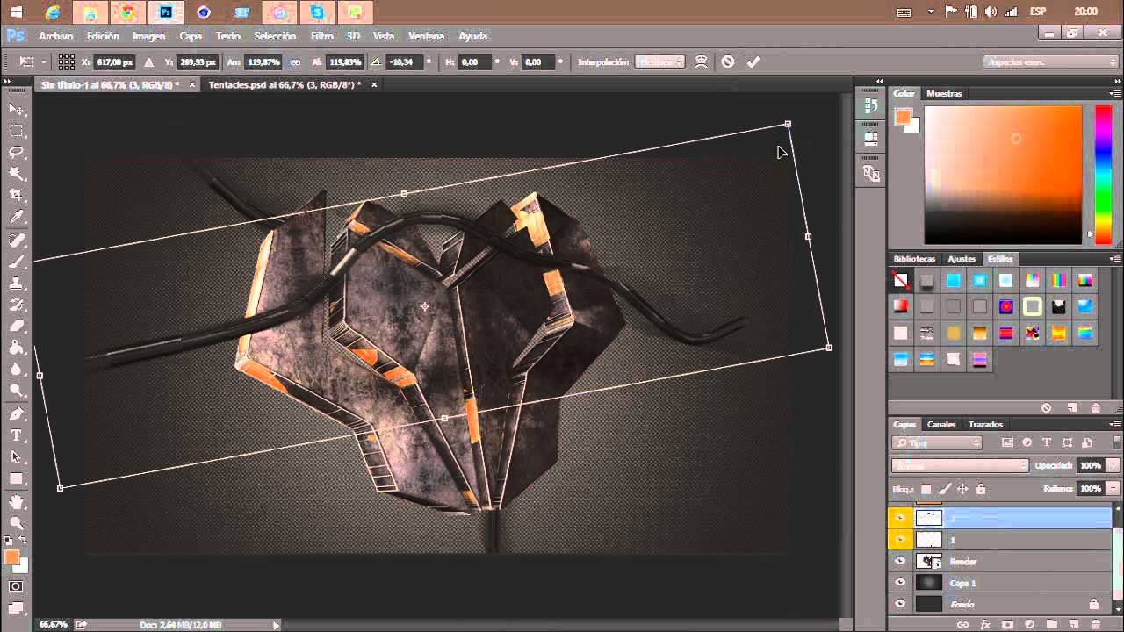This screenshot has width=1124, height=632.
Task: Open the blend mode dropdown
Action: point(960,465)
